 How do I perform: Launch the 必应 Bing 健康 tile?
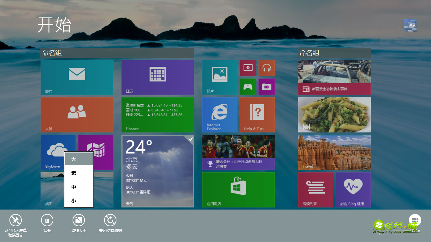353,189
